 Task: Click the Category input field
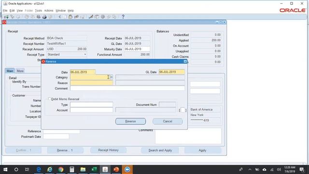click(x=90, y=77)
